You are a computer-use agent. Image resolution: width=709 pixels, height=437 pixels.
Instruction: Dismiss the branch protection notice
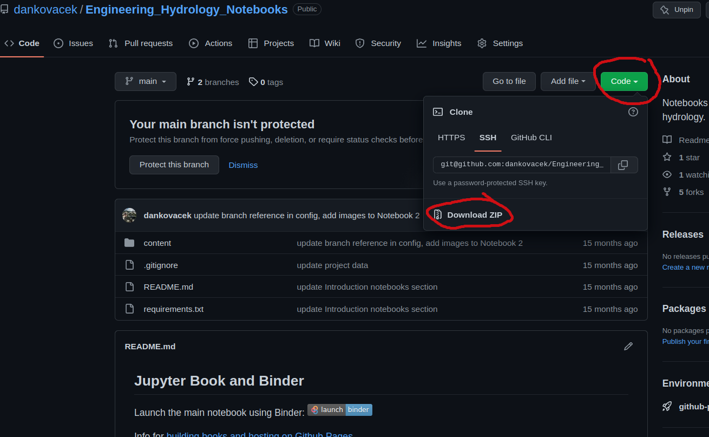tap(243, 165)
